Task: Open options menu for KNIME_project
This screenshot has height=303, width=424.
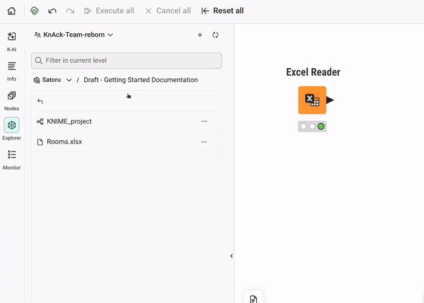Action: (x=204, y=121)
